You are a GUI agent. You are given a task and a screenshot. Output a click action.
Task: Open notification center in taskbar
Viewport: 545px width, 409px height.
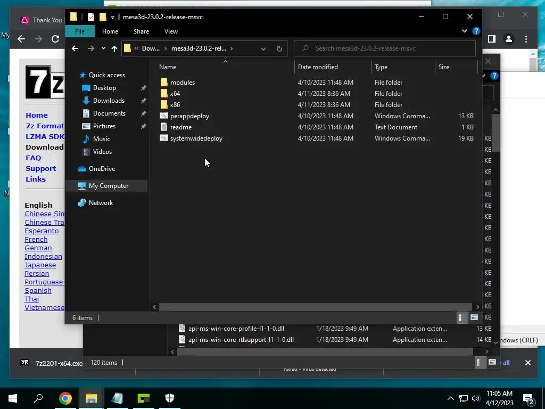click(529, 399)
